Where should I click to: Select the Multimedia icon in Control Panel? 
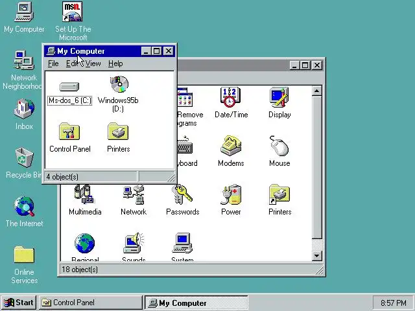tap(84, 194)
